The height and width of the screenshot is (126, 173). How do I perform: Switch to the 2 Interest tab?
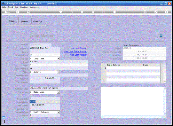25,21
